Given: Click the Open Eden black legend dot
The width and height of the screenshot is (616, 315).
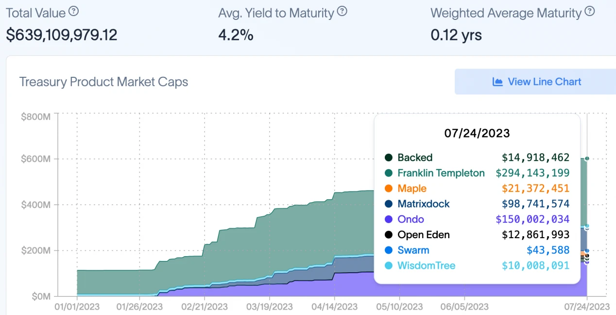Looking at the screenshot, I should click(389, 235).
